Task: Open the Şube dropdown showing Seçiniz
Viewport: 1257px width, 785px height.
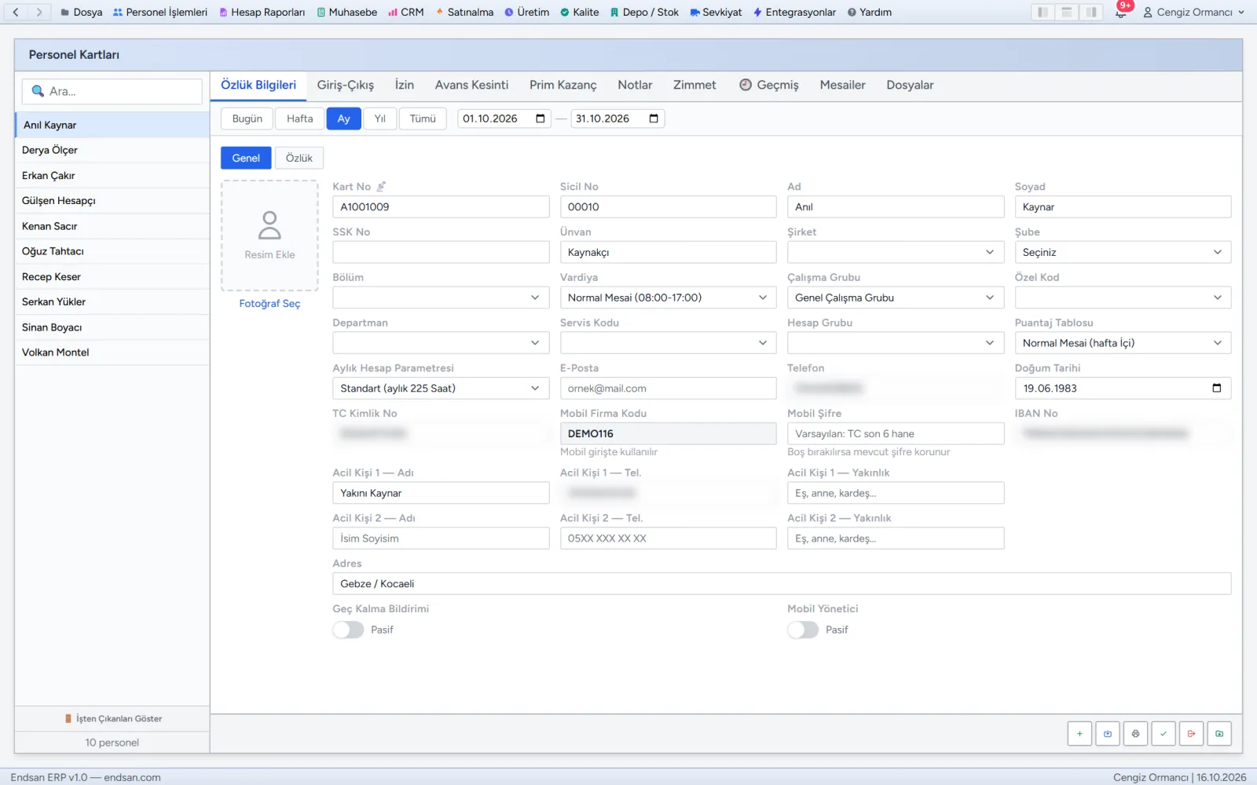Action: coord(1123,252)
